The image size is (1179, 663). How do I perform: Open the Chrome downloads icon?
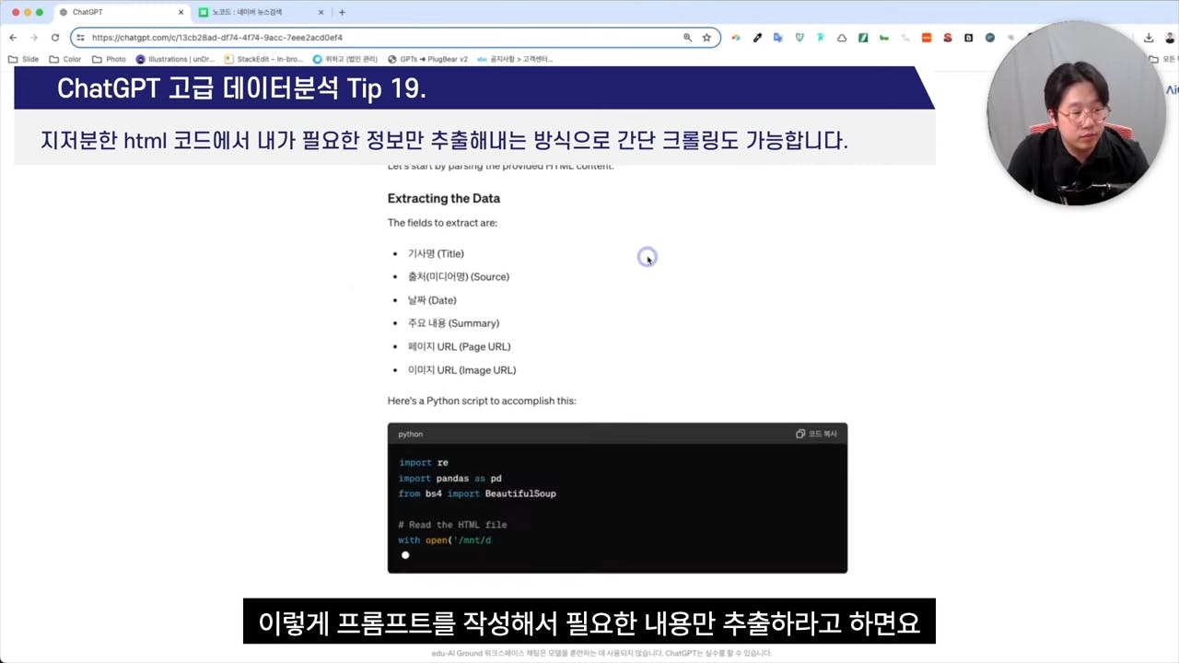[x=1149, y=38]
